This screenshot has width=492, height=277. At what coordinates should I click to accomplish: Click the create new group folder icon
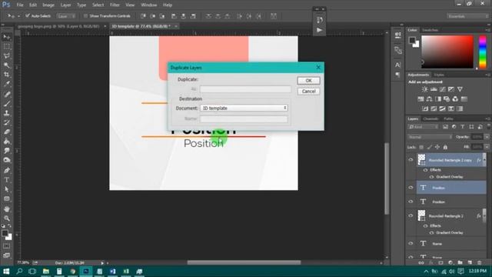click(x=460, y=262)
